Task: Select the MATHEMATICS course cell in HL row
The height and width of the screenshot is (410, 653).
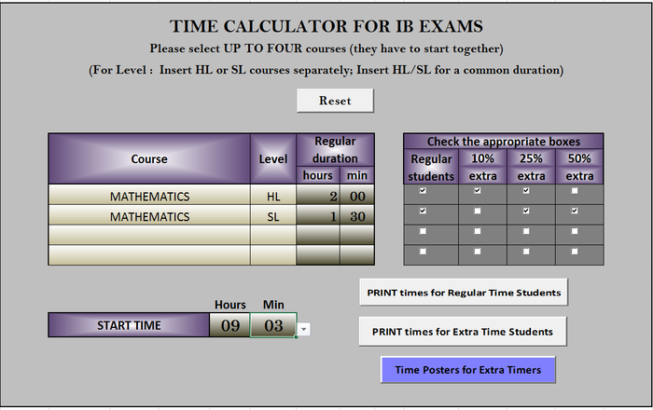Action: (149, 197)
